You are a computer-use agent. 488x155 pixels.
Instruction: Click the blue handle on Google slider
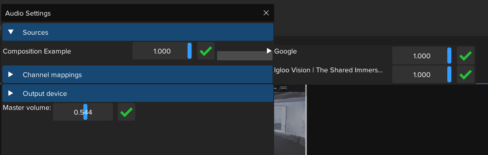(449, 56)
